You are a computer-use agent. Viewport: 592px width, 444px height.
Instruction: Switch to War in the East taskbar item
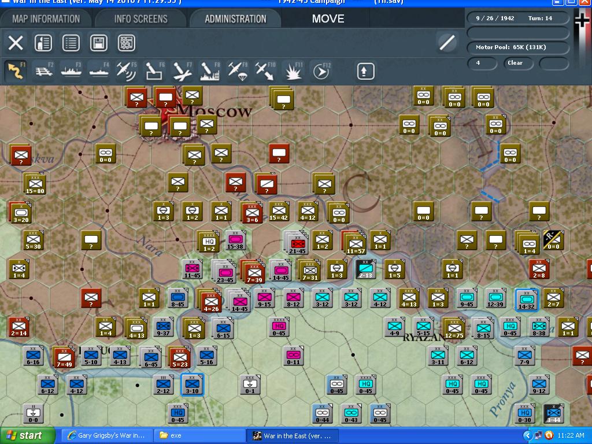click(x=293, y=436)
